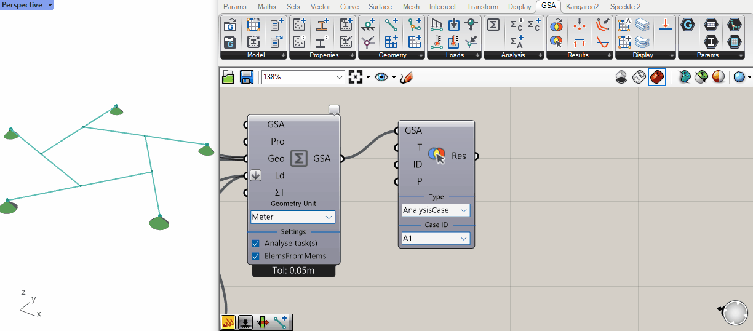The width and height of the screenshot is (753, 331).
Task: Click the Load Diagram arrow icon in Display
Action: [x=665, y=25]
